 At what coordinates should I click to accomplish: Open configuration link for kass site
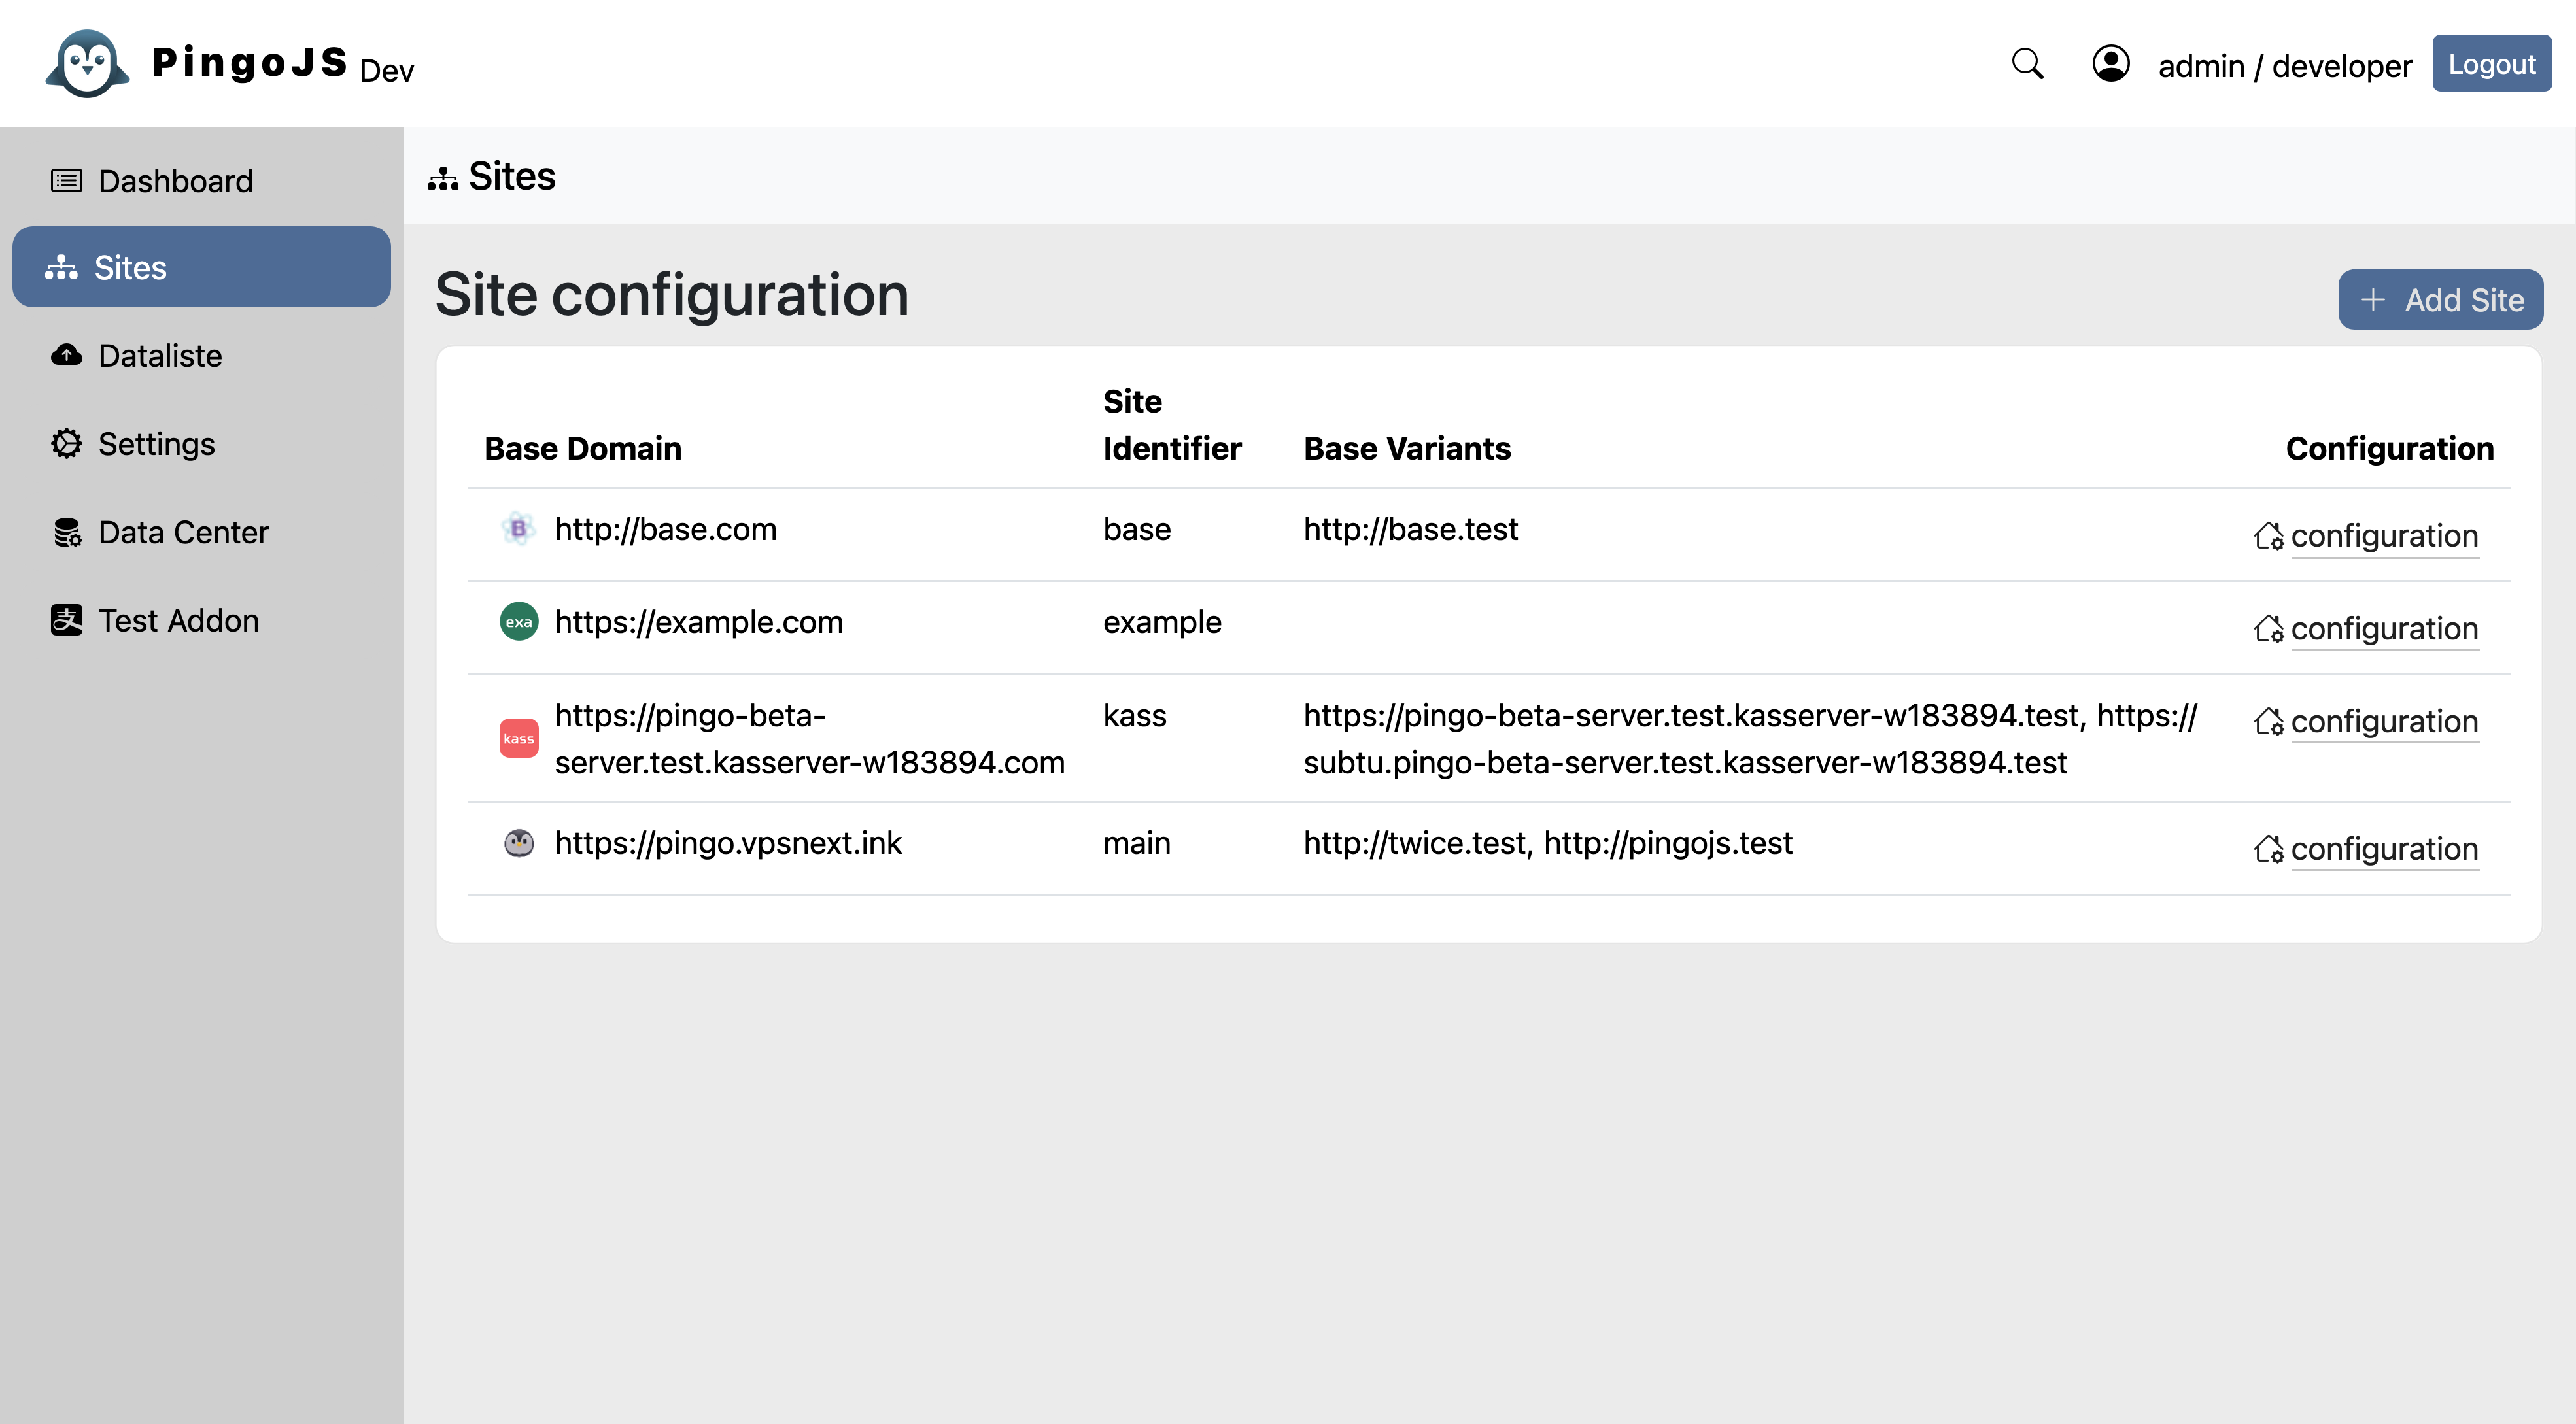2383,722
